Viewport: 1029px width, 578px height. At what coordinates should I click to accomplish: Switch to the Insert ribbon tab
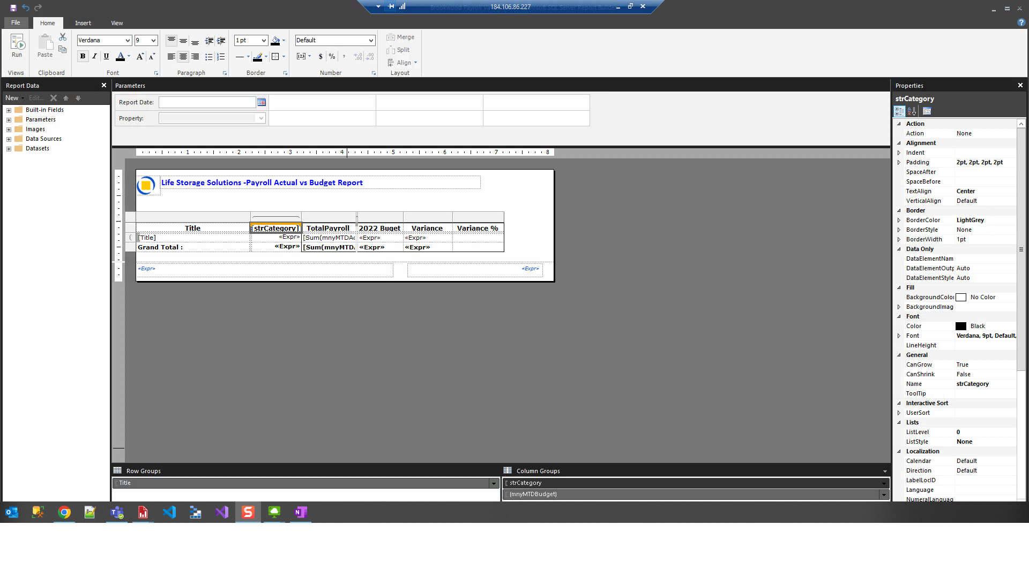(x=83, y=23)
